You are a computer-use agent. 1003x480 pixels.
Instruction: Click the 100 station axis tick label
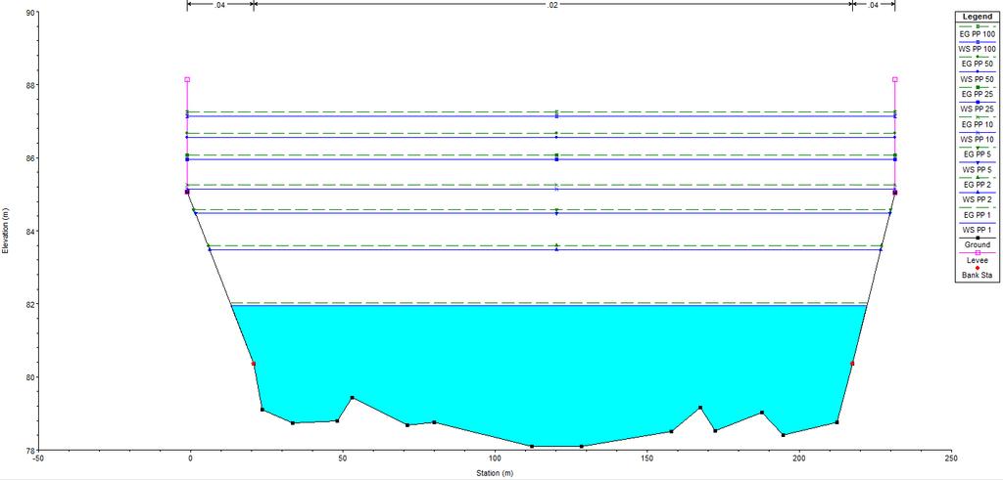(x=495, y=458)
